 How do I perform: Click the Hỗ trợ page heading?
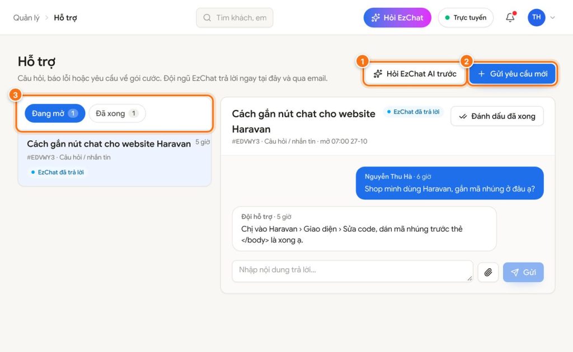[36, 61]
